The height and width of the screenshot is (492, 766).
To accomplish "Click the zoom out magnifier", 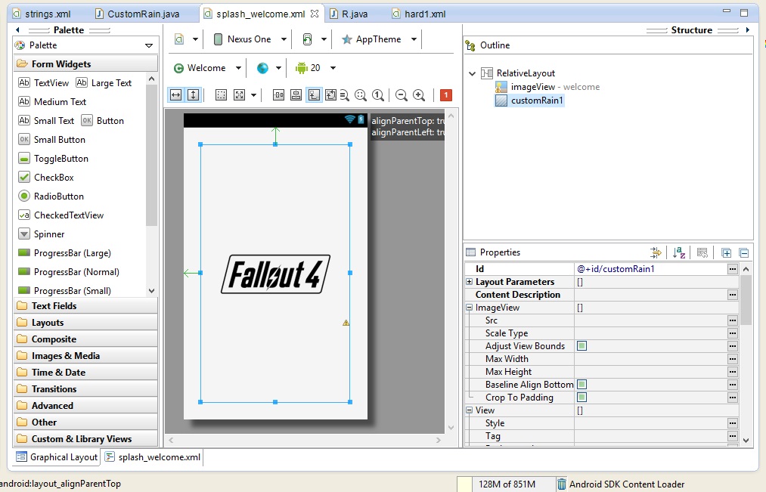I will [x=401, y=95].
